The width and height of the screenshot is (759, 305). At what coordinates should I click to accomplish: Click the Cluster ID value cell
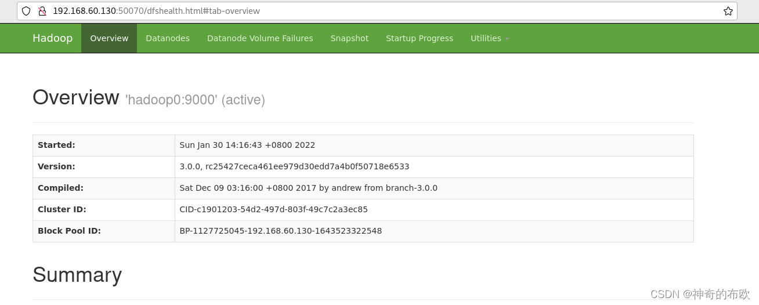(x=434, y=209)
